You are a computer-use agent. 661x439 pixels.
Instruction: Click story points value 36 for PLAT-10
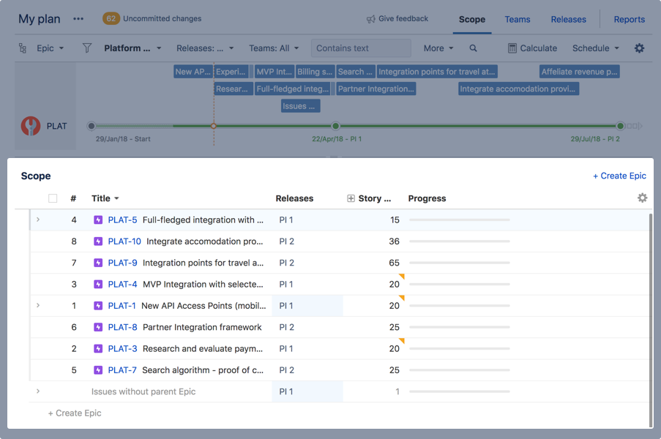click(x=394, y=241)
